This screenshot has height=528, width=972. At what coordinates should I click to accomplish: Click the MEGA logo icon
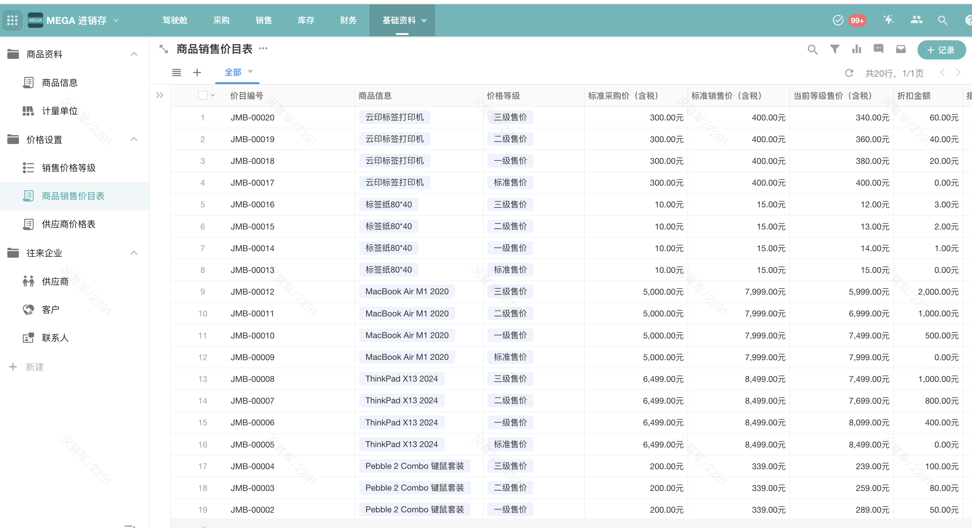click(36, 20)
